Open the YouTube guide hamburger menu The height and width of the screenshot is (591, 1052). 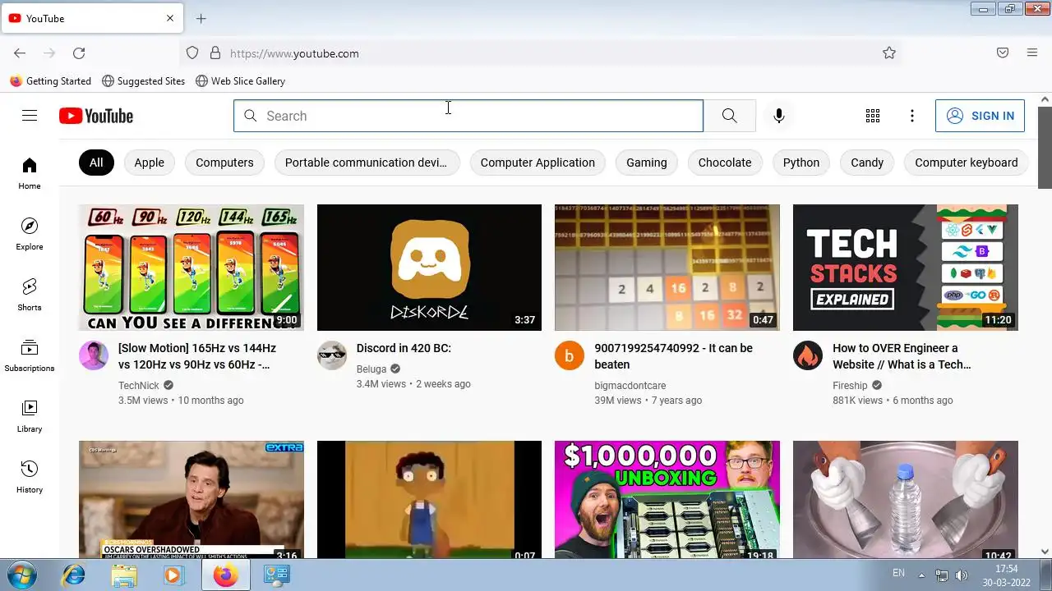point(30,116)
